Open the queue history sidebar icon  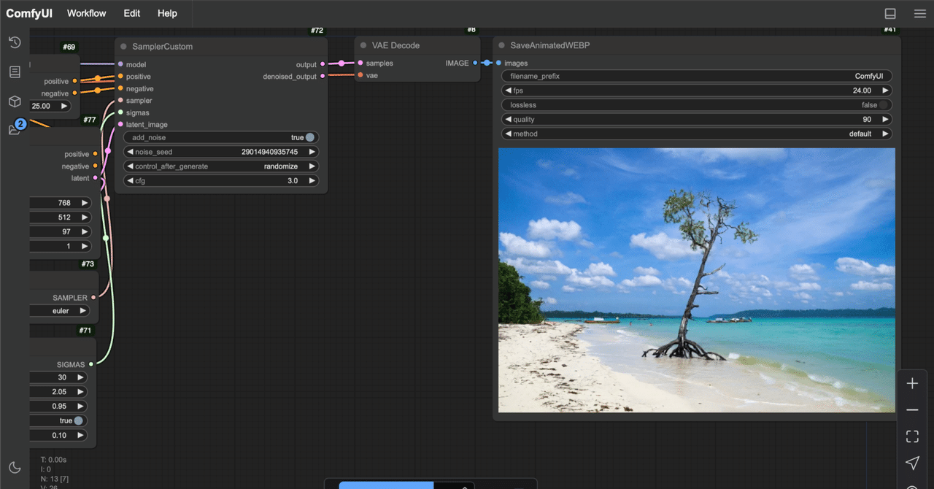[15, 42]
